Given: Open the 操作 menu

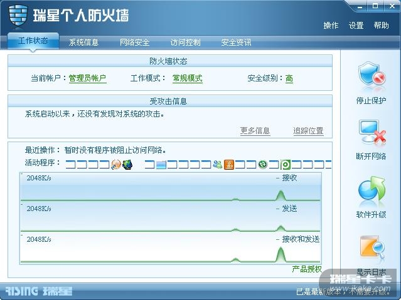Looking at the screenshot, I should pyautogui.click(x=331, y=25).
